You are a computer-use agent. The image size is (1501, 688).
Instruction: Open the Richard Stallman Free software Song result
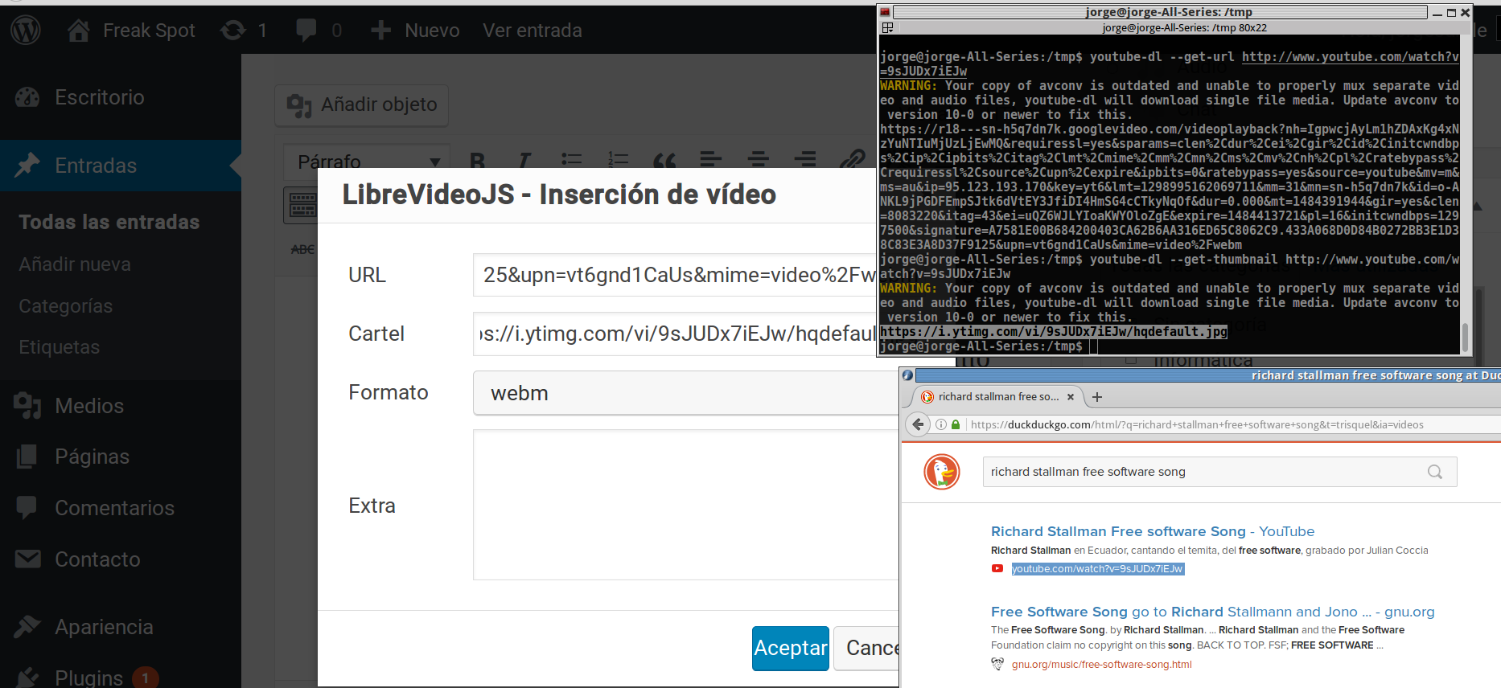(1118, 531)
